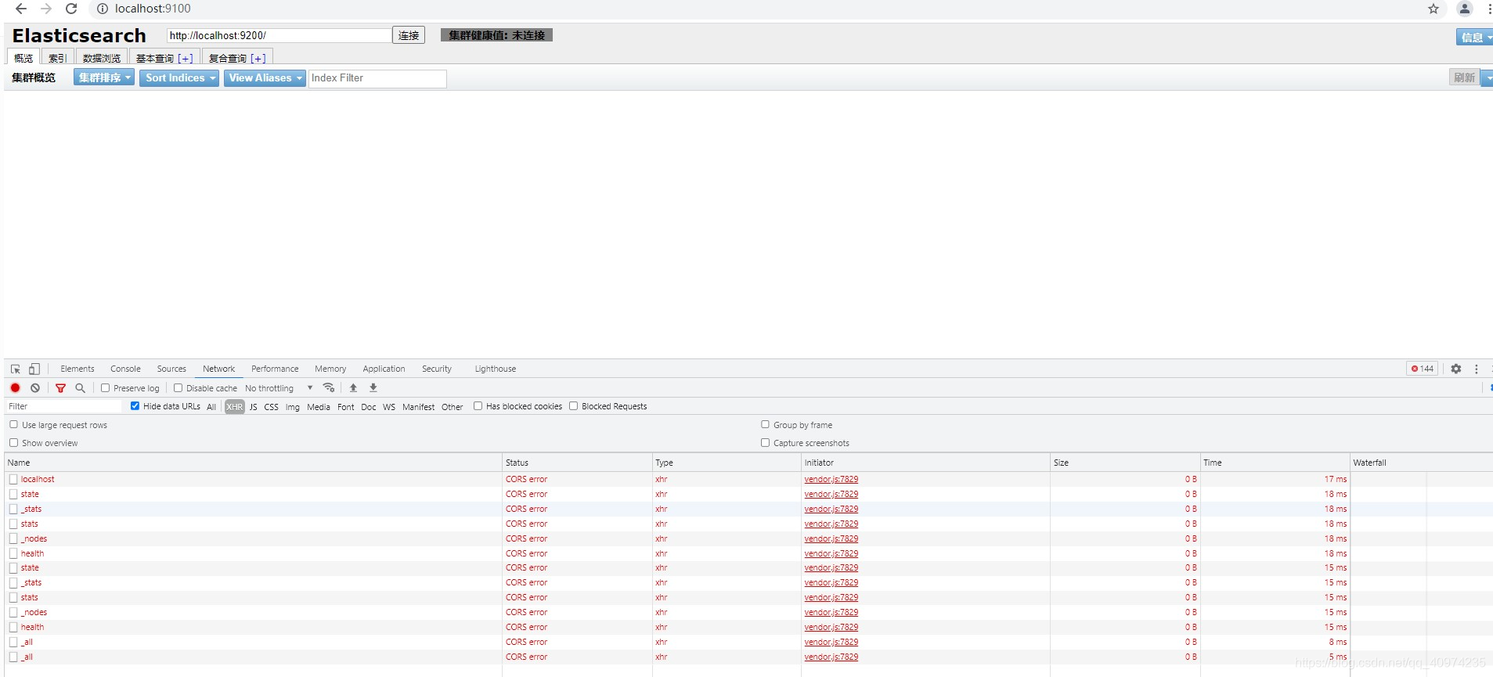Sort requests by the Waterfall column header
The width and height of the screenshot is (1493, 677).
pos(1421,463)
